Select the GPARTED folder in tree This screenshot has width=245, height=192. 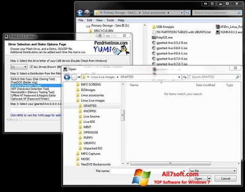(x=88, y=106)
